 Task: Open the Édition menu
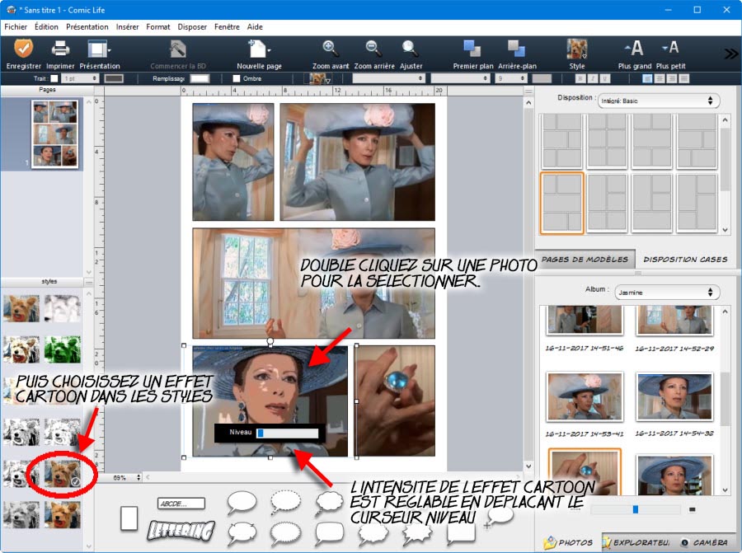46,27
